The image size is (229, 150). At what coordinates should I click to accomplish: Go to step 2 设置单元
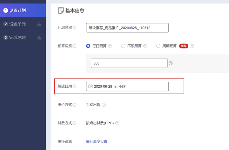pyautogui.click(x=17, y=24)
